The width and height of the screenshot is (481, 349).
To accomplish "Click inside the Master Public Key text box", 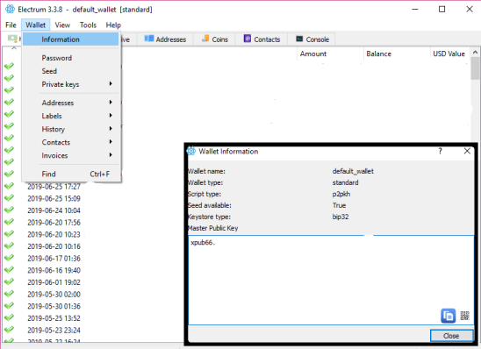I will [331, 280].
